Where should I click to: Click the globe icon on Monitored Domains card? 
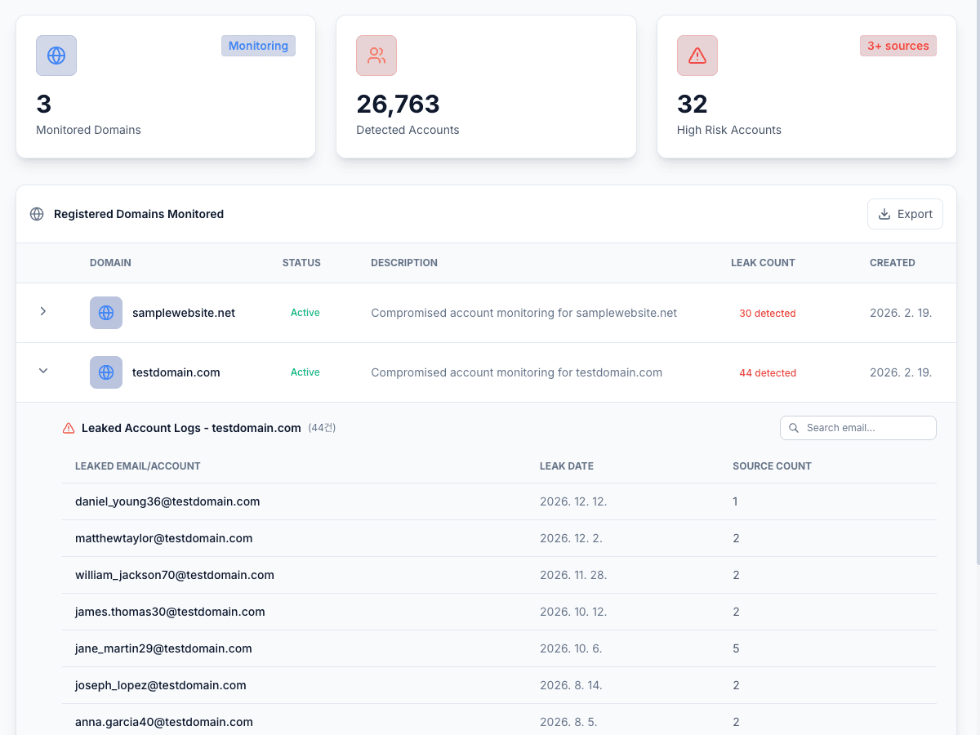click(x=56, y=56)
